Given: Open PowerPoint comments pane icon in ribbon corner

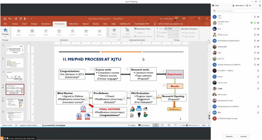Looking at the screenshot, I should click(207, 24).
